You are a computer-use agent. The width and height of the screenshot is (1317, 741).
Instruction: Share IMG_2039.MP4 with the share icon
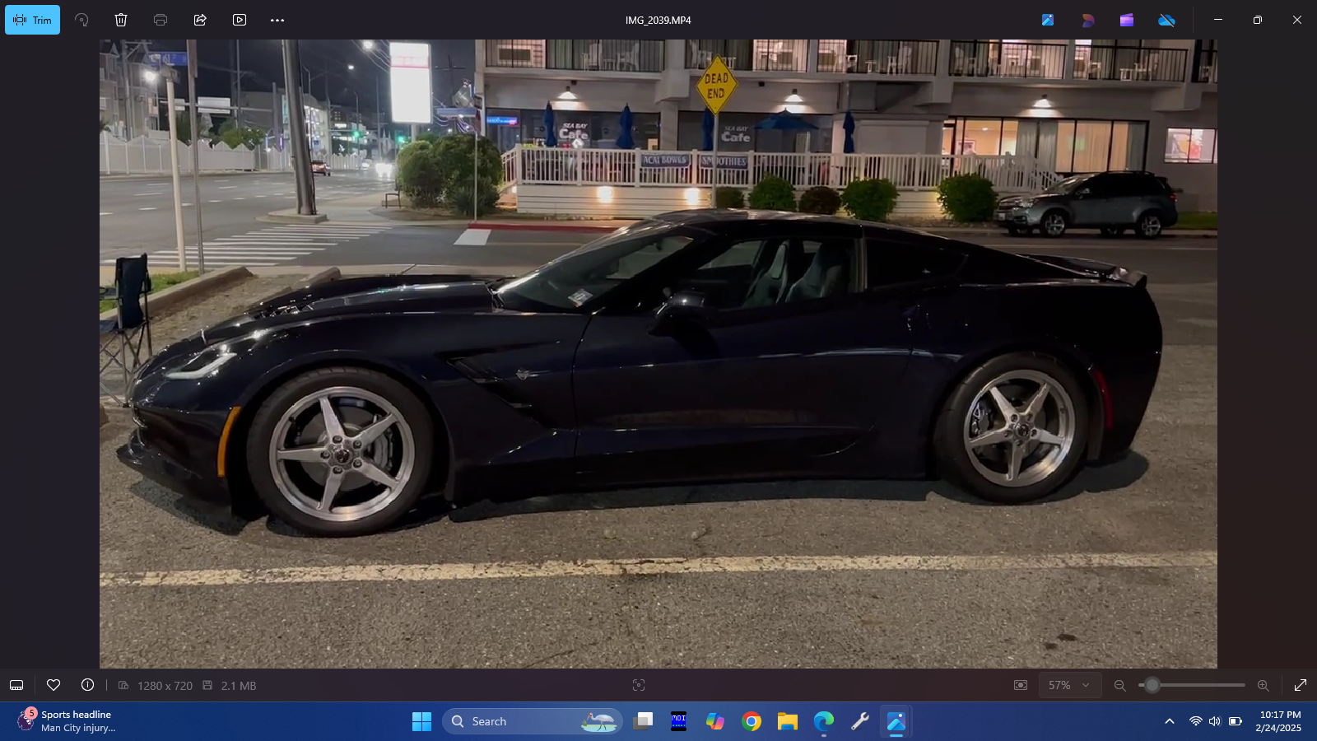(x=199, y=20)
